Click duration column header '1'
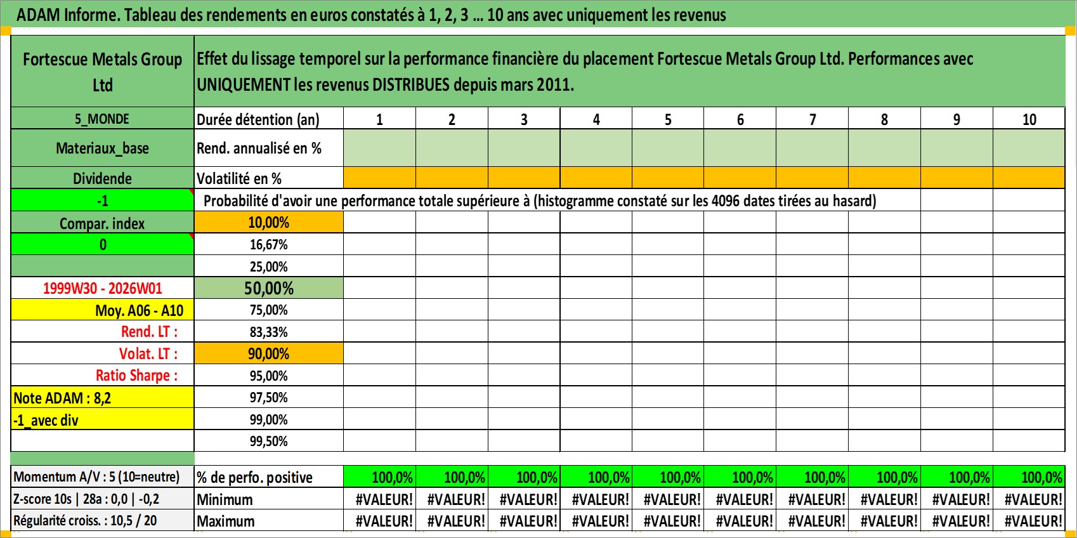1077x538 pixels. [379, 119]
